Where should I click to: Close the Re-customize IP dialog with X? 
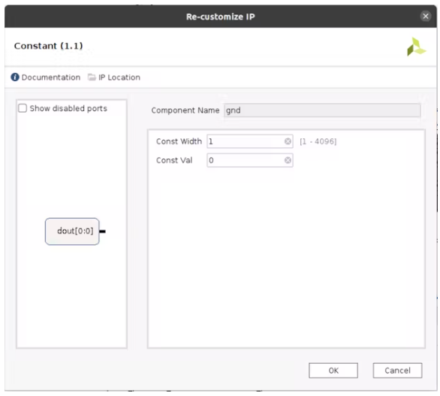tap(426, 17)
